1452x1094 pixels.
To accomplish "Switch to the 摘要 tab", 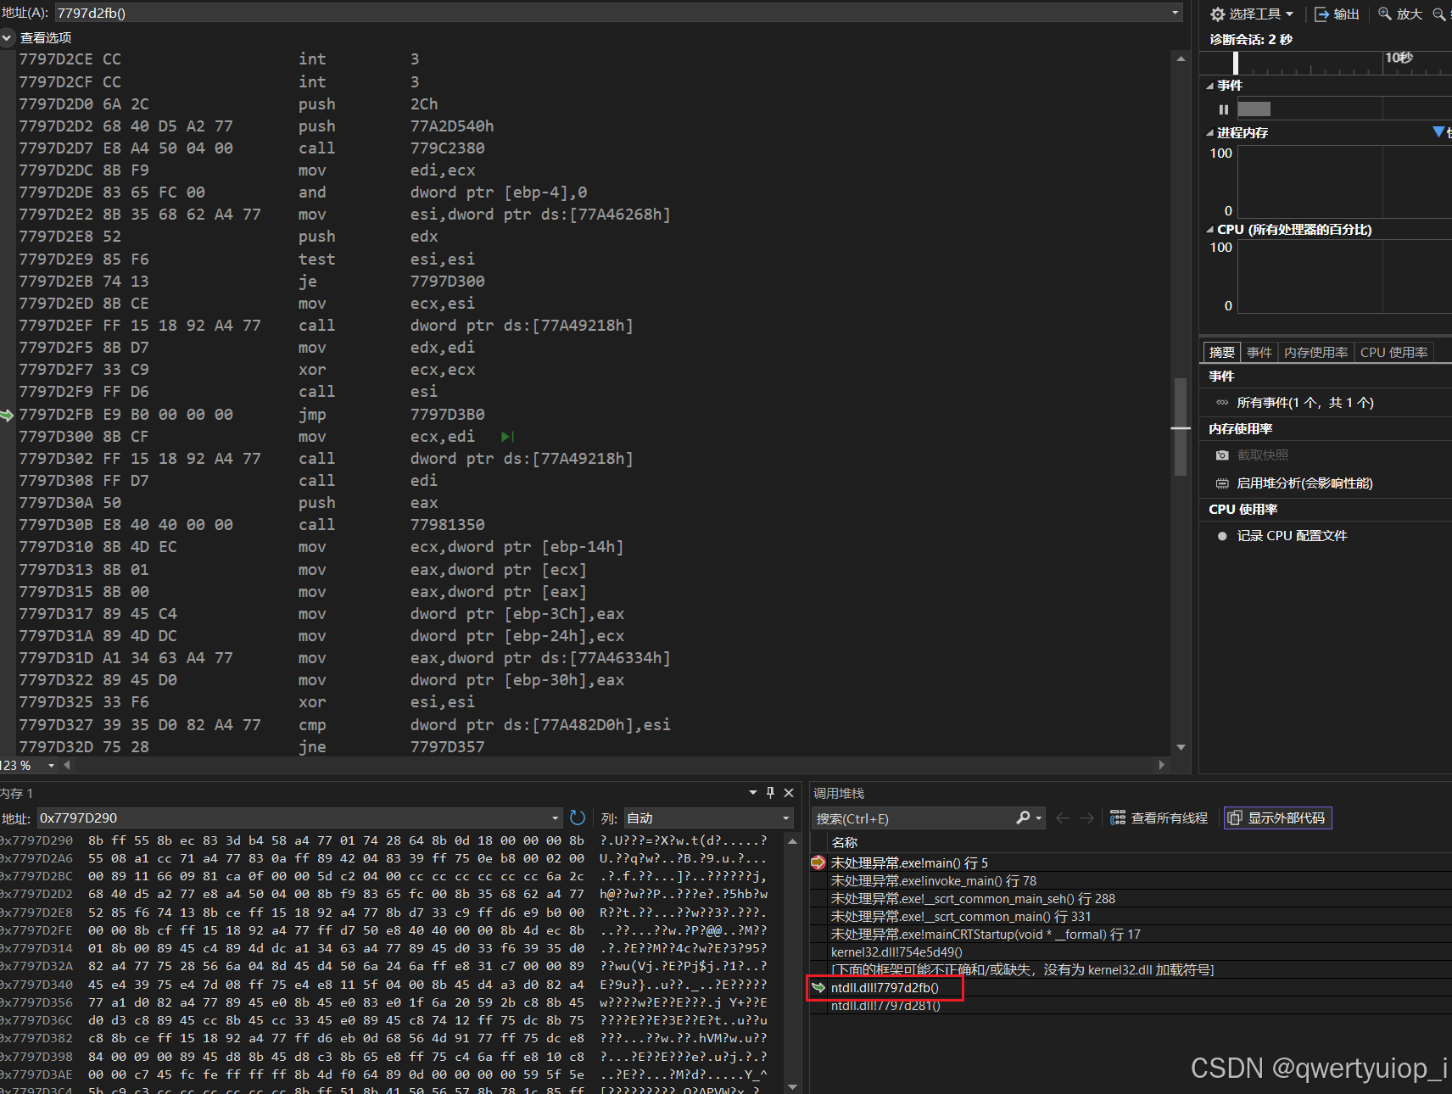I will tap(1222, 352).
